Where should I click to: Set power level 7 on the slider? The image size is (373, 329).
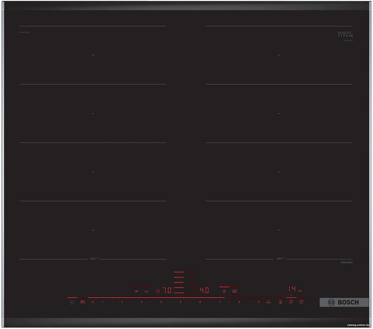tap(220, 302)
